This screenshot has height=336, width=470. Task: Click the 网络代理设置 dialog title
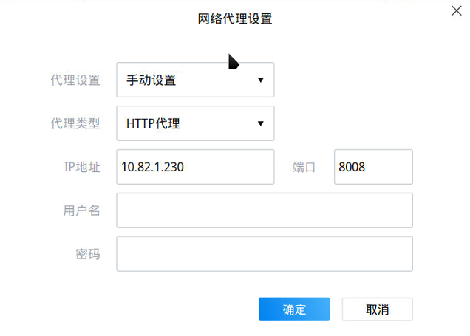tap(235, 18)
